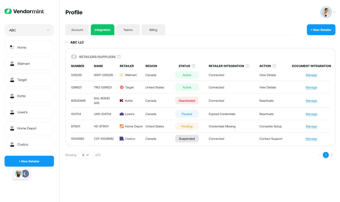Click the top-right New Retailer button
Screen dimensions: 340x202
pyautogui.click(x=321, y=30)
